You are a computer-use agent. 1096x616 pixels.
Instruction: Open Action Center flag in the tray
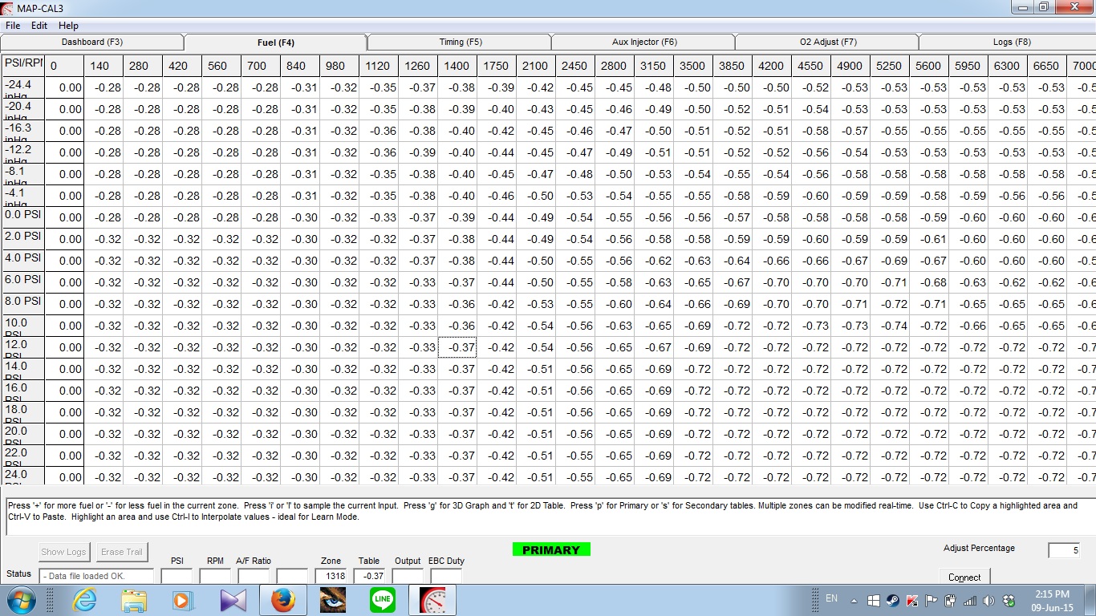pyautogui.click(x=930, y=600)
